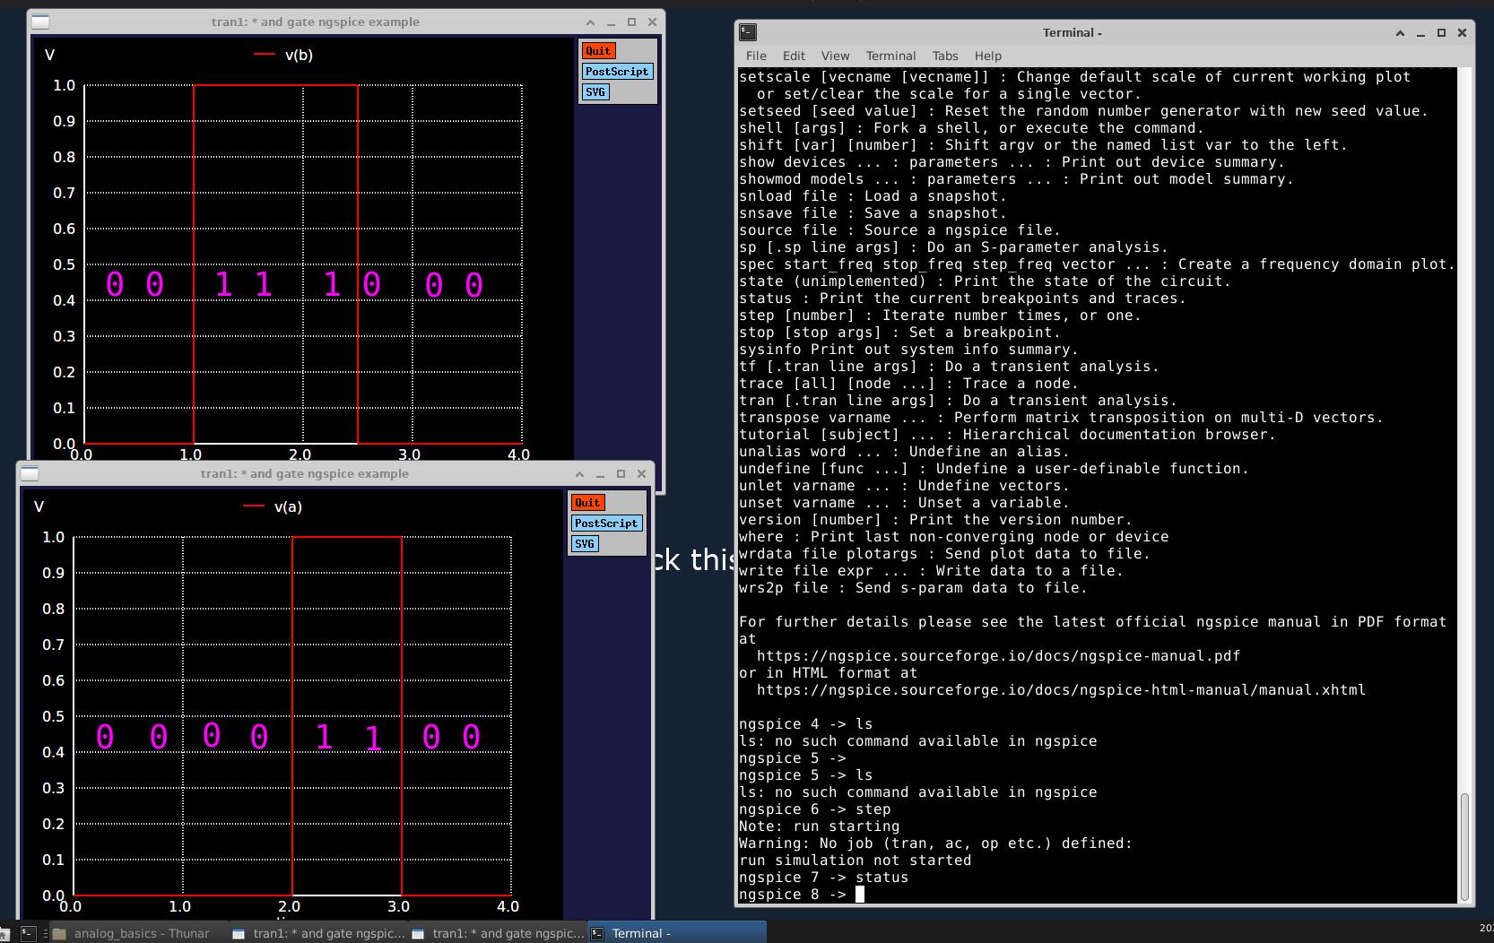Save the v(a) plot using SVG button
The image size is (1494, 943).
coord(584,544)
